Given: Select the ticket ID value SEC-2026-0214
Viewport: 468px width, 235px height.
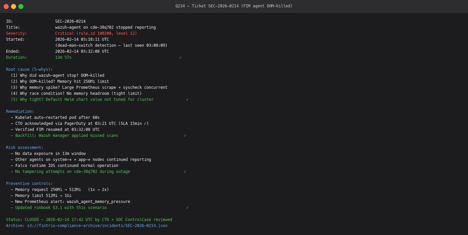Looking at the screenshot, I should (70, 21).
